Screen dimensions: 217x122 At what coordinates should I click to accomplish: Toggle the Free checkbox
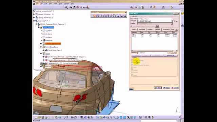tap(174, 21)
